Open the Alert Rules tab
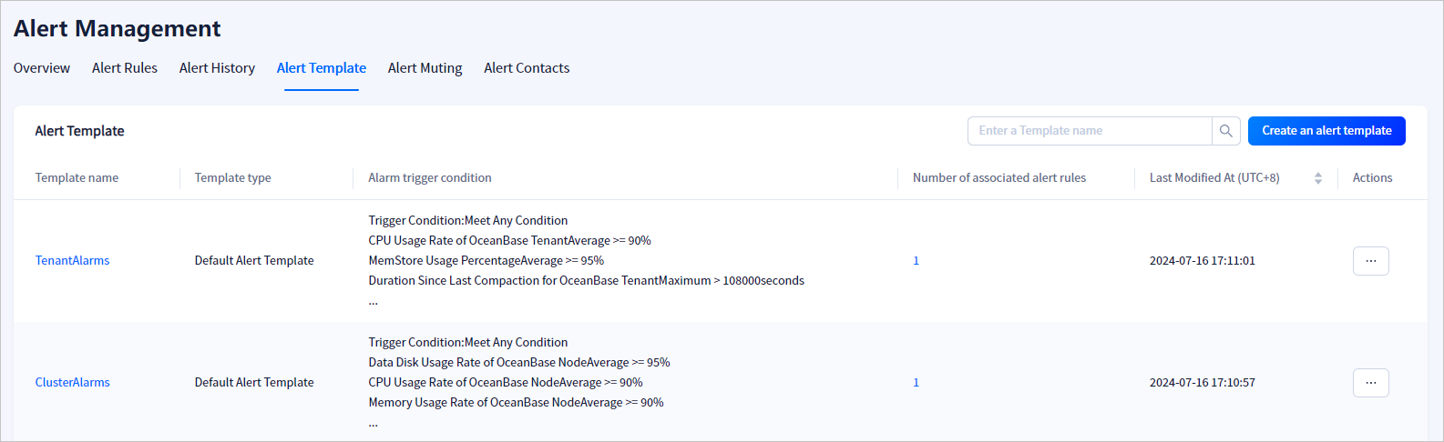The image size is (1444, 442). (125, 68)
